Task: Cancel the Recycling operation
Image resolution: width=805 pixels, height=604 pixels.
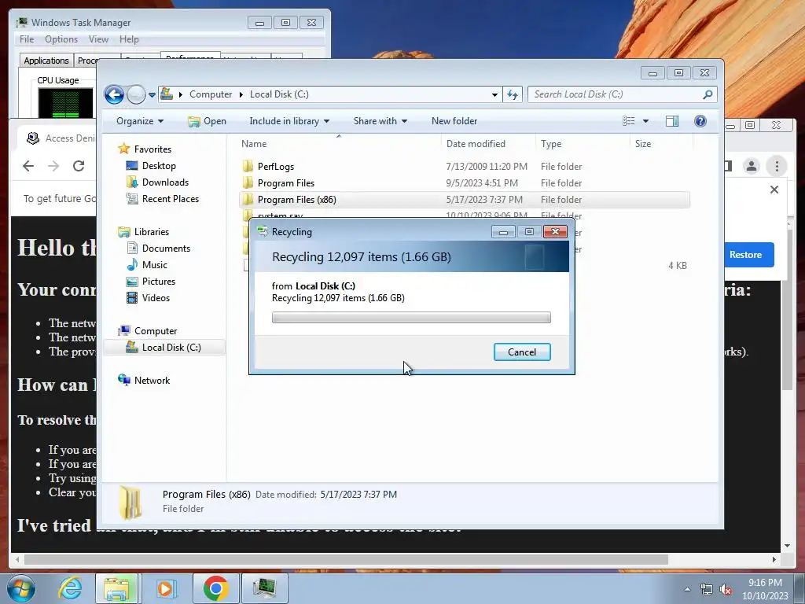Action: pyautogui.click(x=522, y=352)
